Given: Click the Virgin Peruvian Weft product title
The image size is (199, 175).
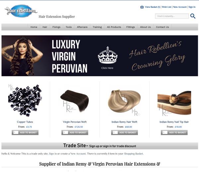Looking at the screenshot, I should pos(75,122).
